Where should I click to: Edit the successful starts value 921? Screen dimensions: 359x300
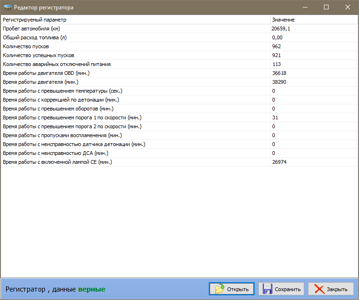(276, 55)
